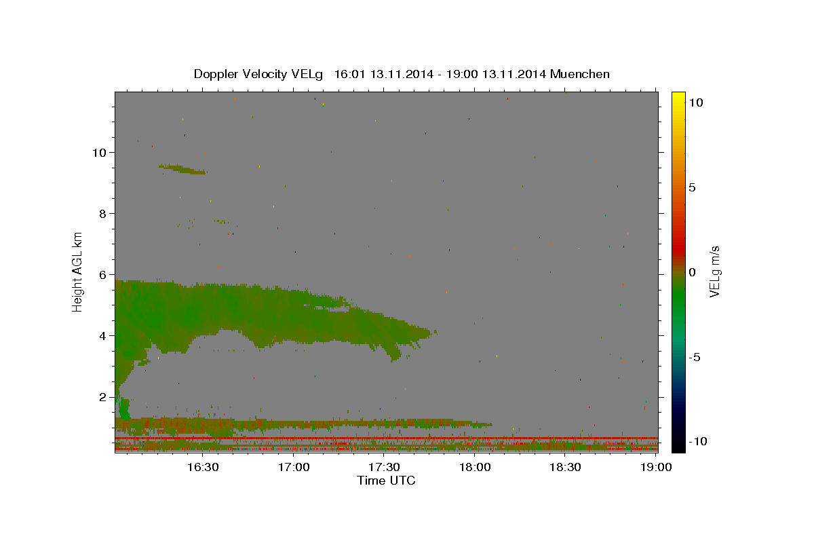Click the thin cloud streak near 9.5 km
The image size is (814, 543).
183,169
